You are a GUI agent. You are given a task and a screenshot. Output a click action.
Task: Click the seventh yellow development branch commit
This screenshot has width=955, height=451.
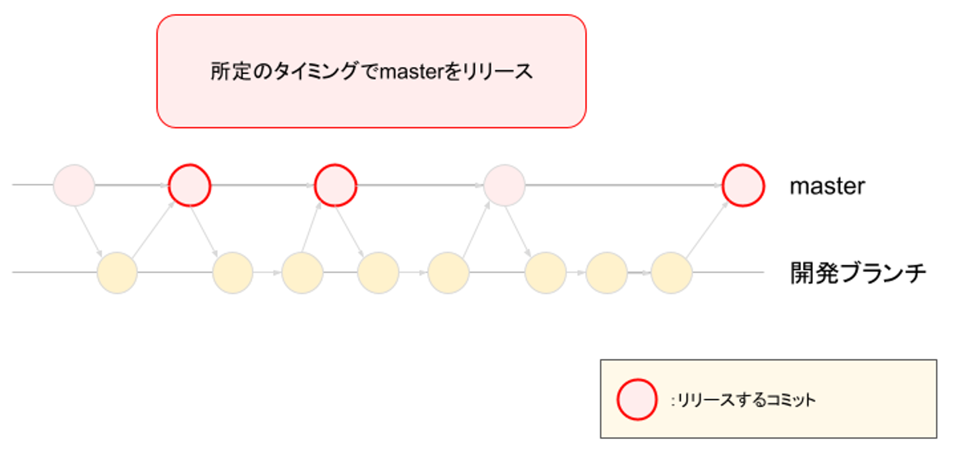(607, 272)
